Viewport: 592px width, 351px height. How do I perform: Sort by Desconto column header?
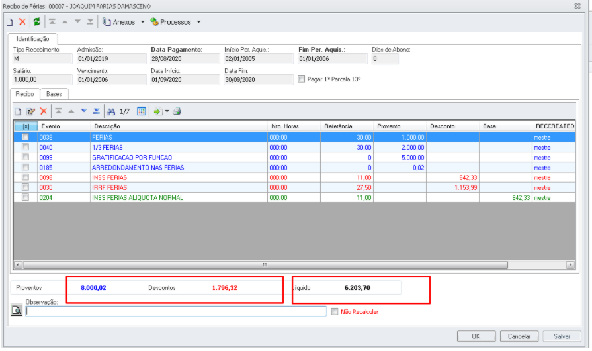[452, 126]
